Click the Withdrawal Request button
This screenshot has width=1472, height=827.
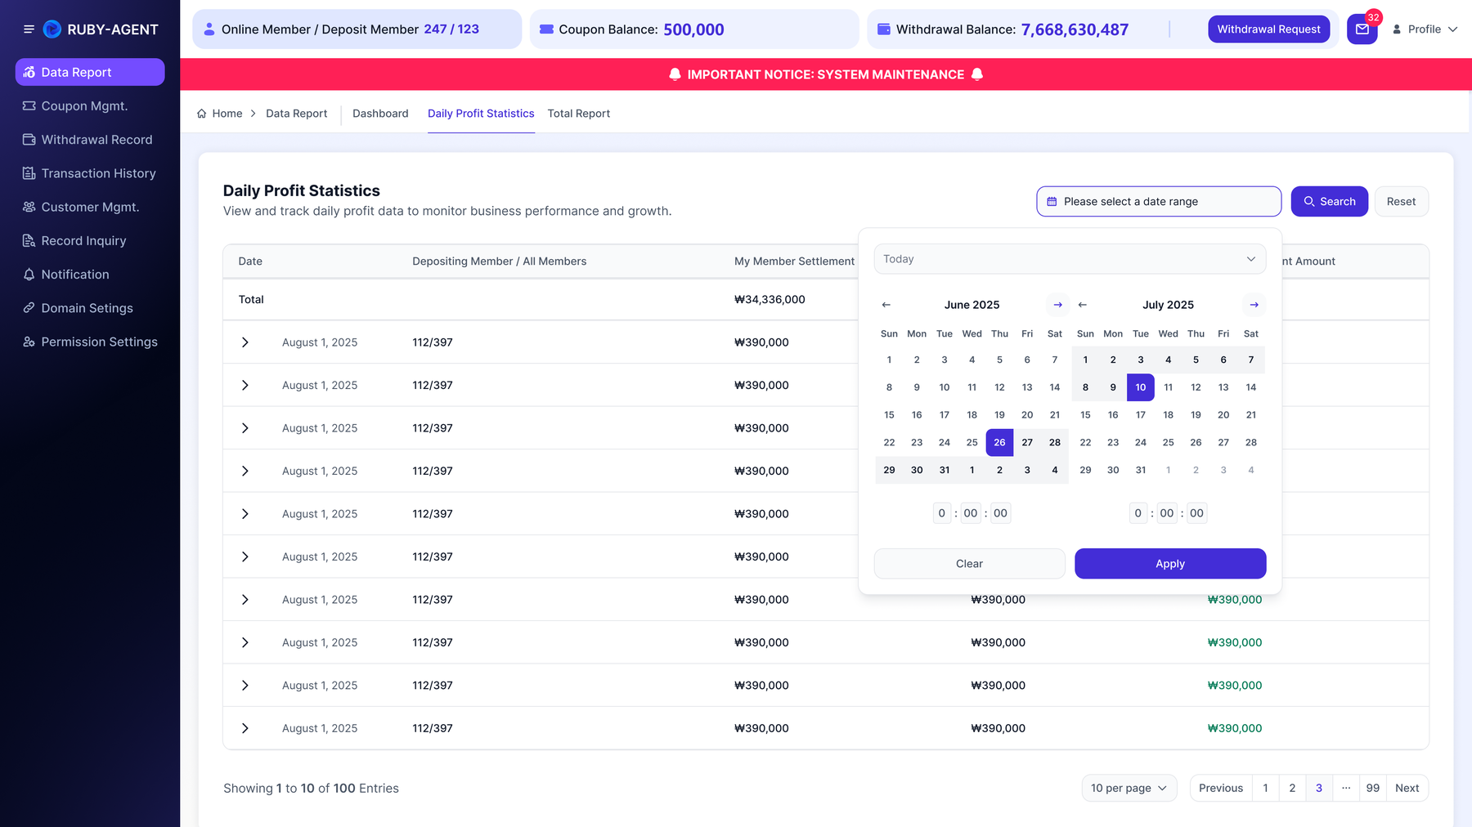point(1268,29)
